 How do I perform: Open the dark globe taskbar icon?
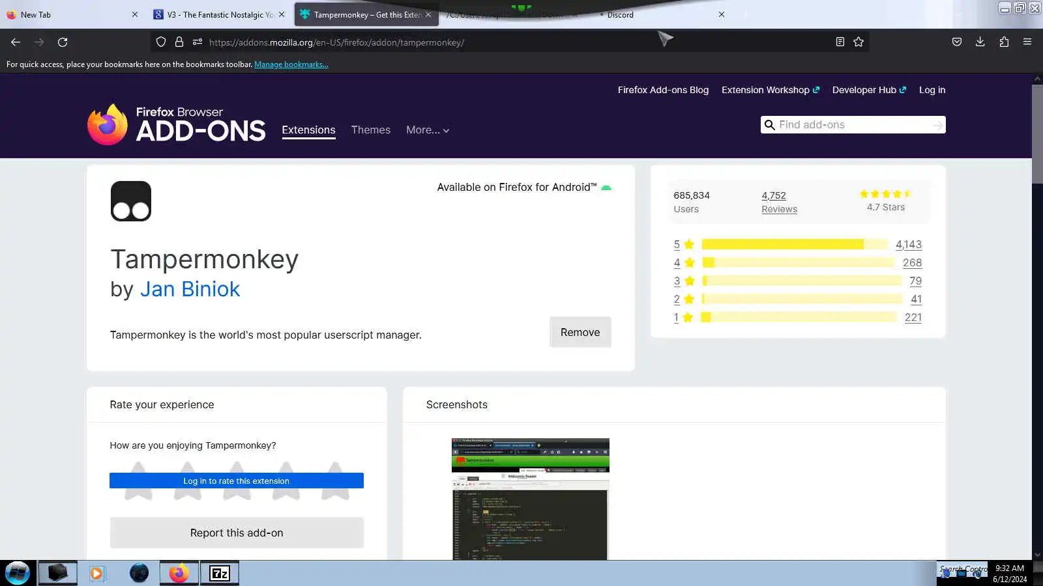click(x=139, y=573)
